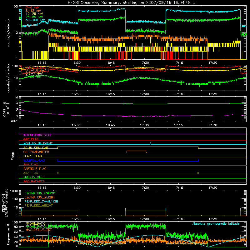250x250 pixels.
Task: Select the orange '6-12 keV' legend label
Action: coord(33,11)
